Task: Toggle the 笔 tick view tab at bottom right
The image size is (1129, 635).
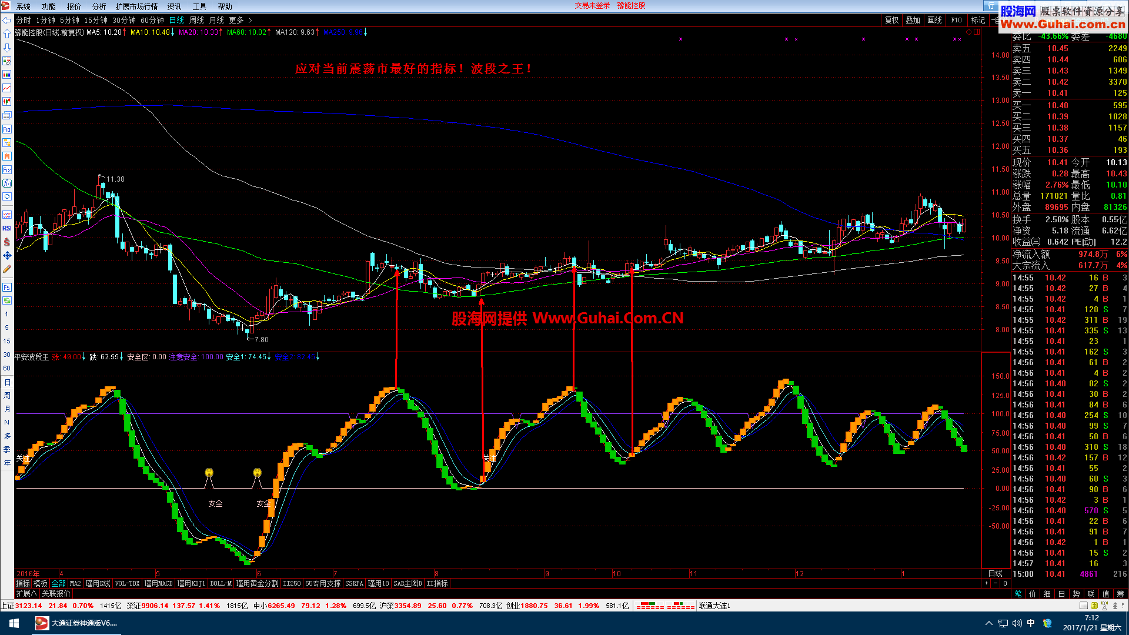Action: tap(1018, 594)
